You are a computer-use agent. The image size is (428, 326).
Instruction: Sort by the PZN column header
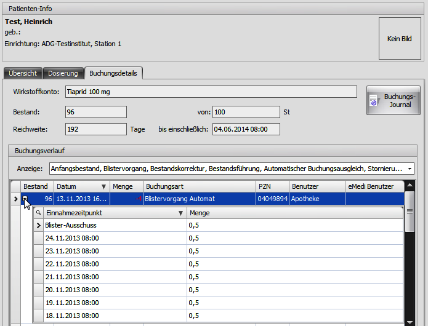click(x=272, y=186)
